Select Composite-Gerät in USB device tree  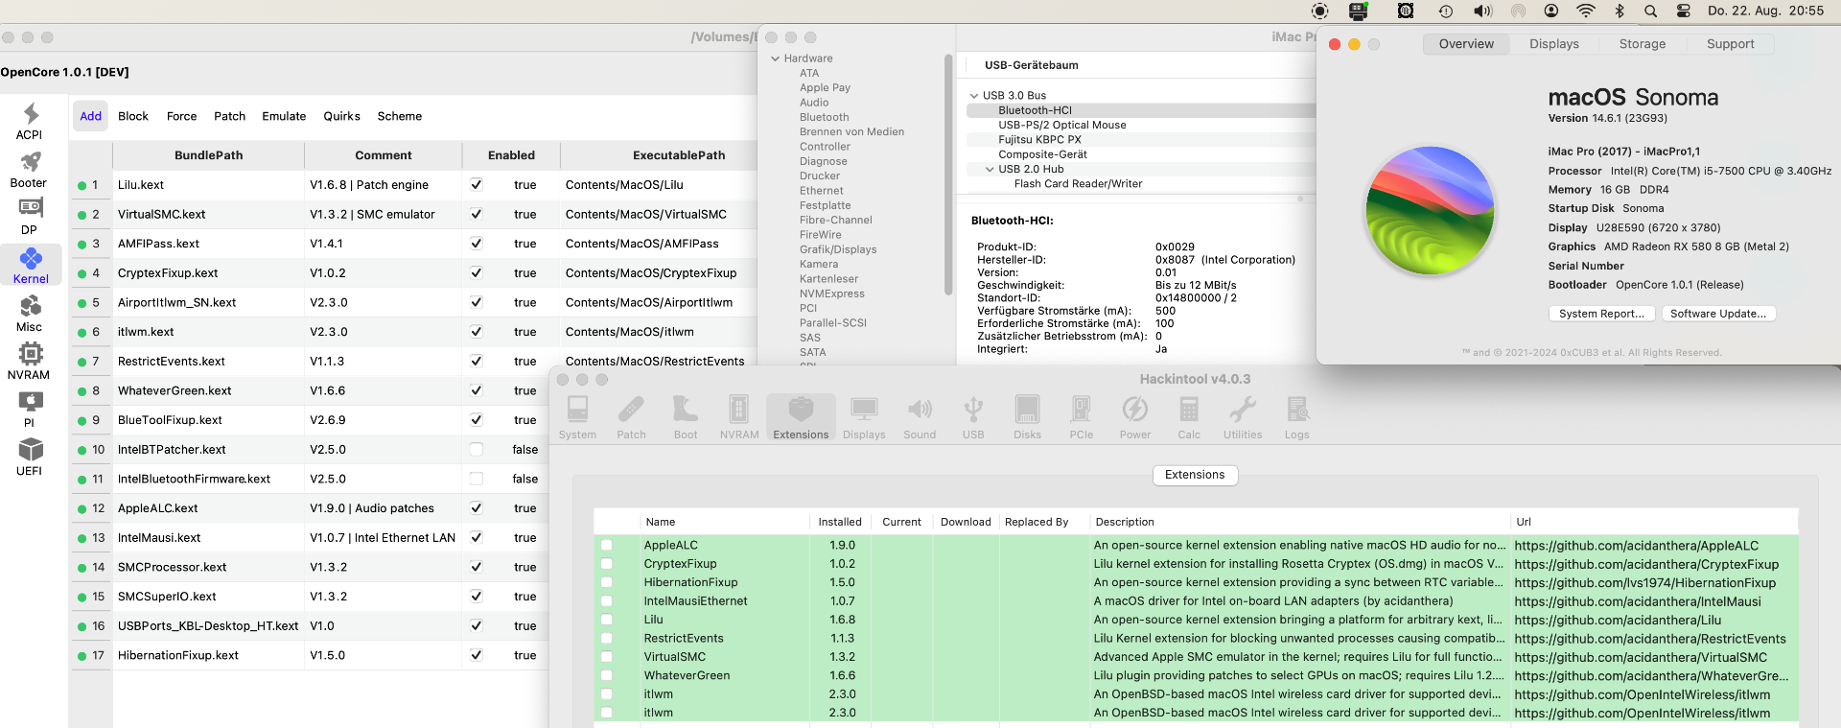1042,154
